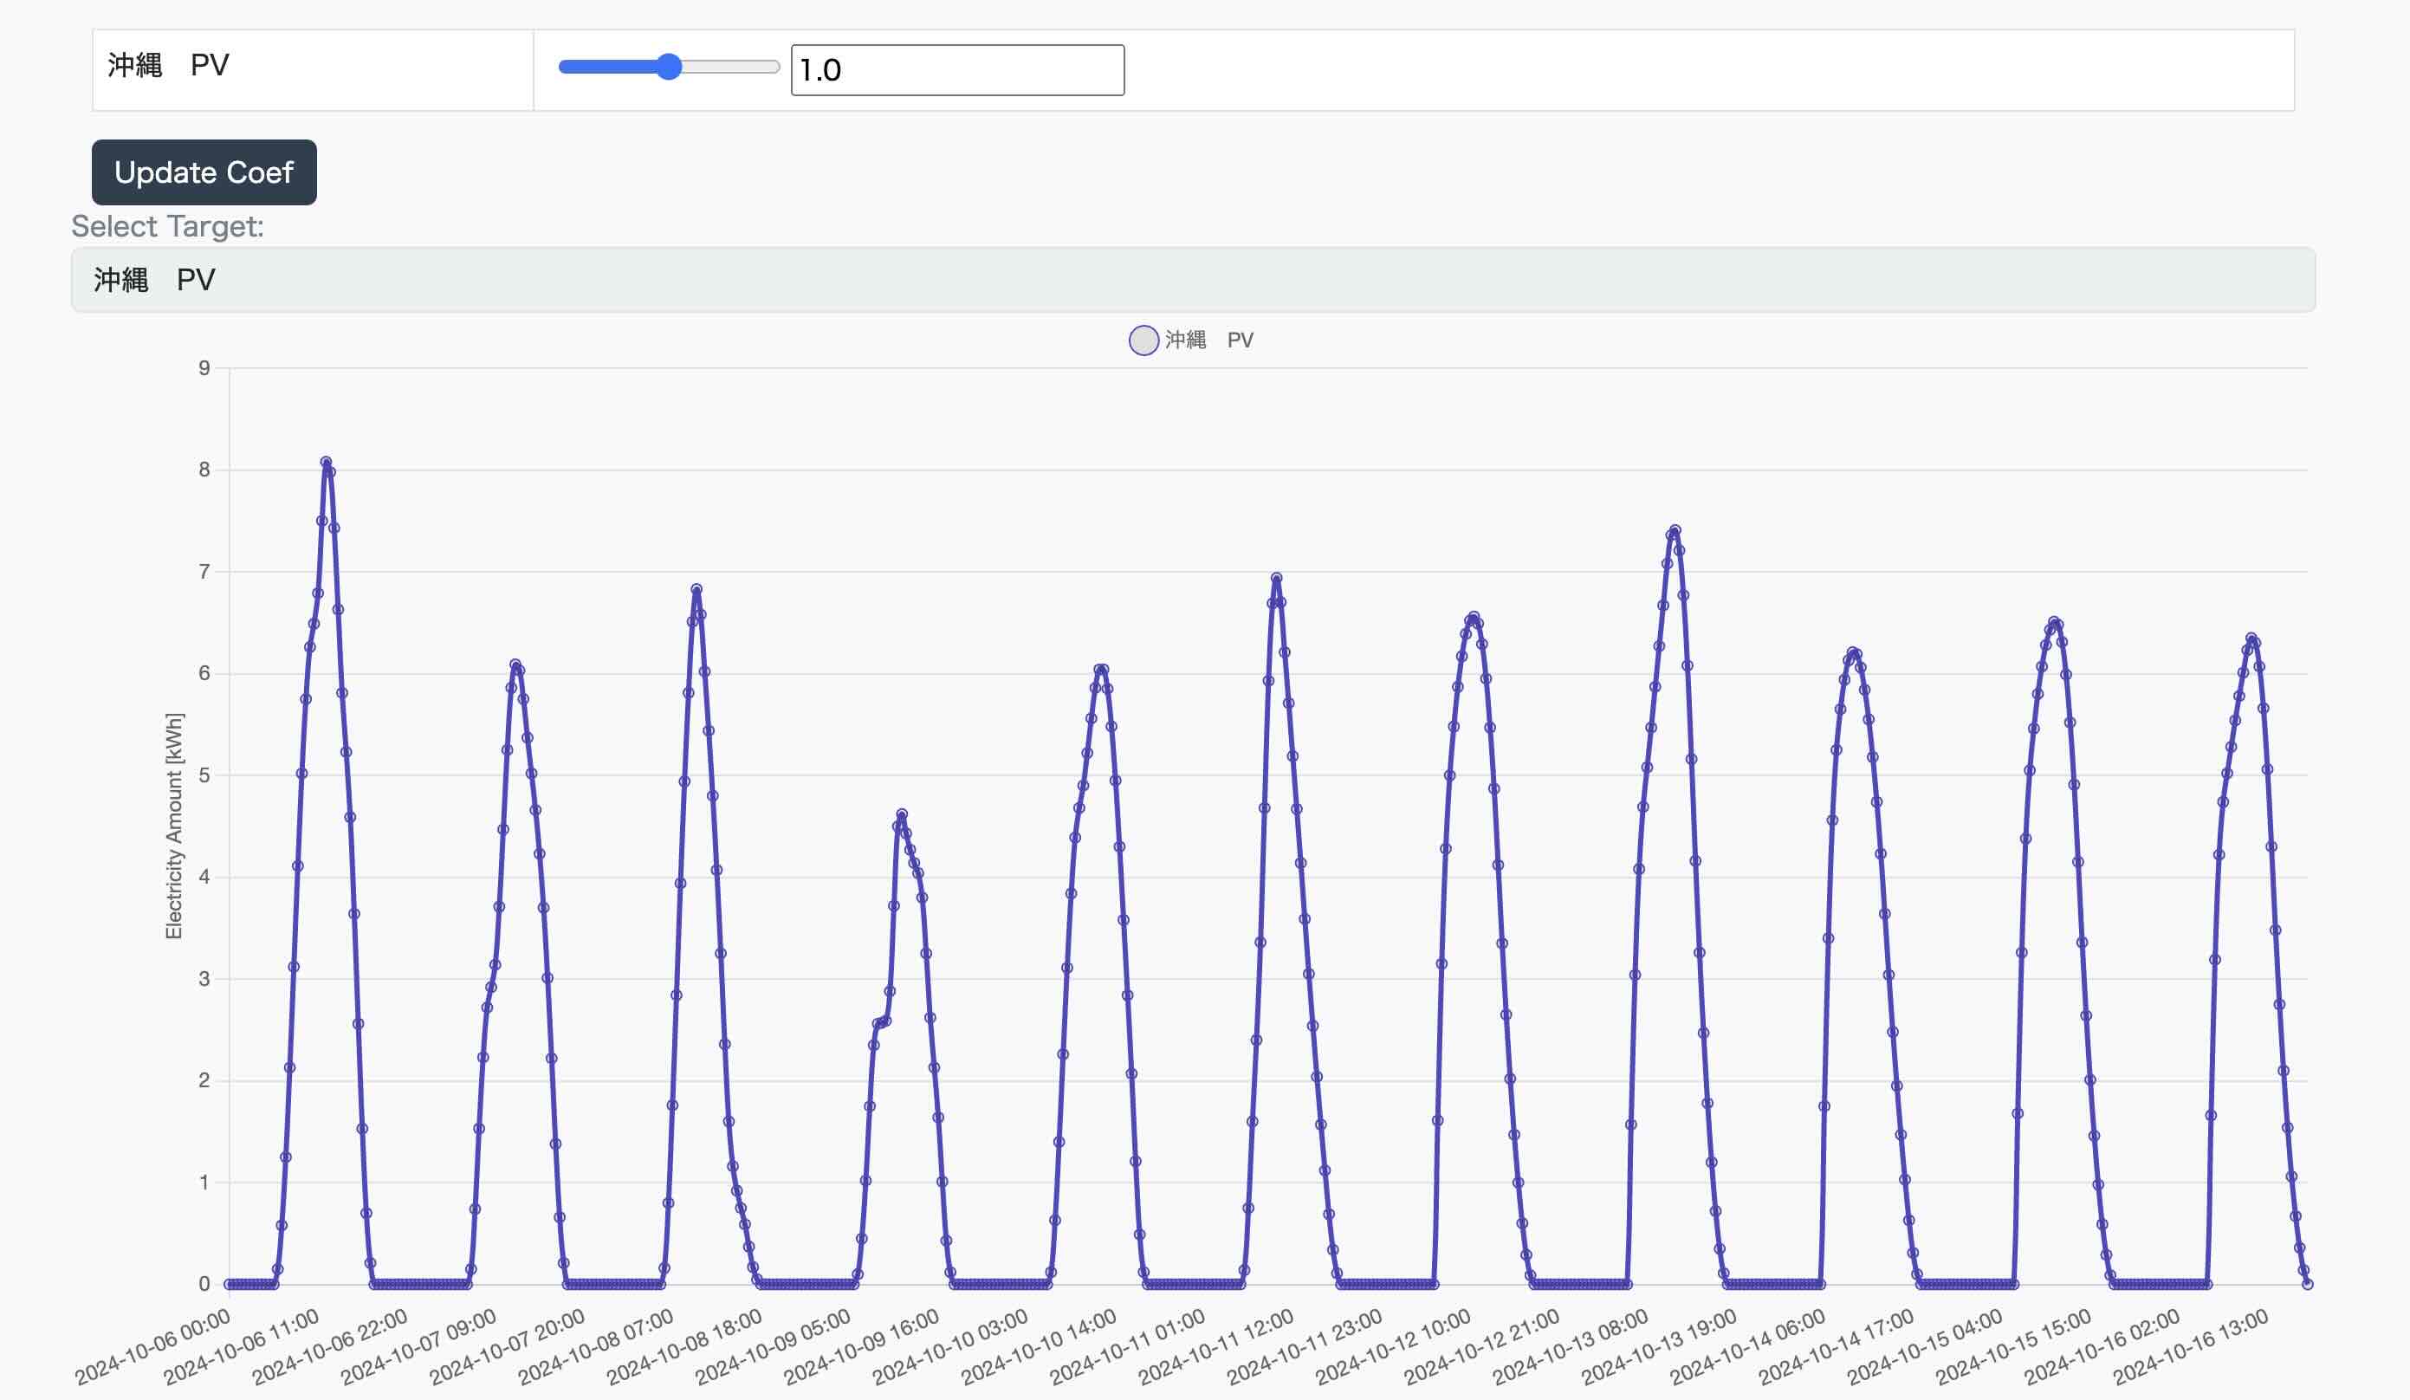Click the 沖縄 PV slider thumb

point(670,67)
